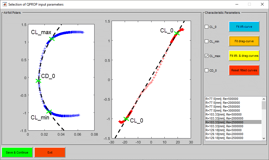The height and width of the screenshot is (160, 269).
Task: Select list entry R=129.18[mm]; Re=2000000
Action: [x=233, y=134]
